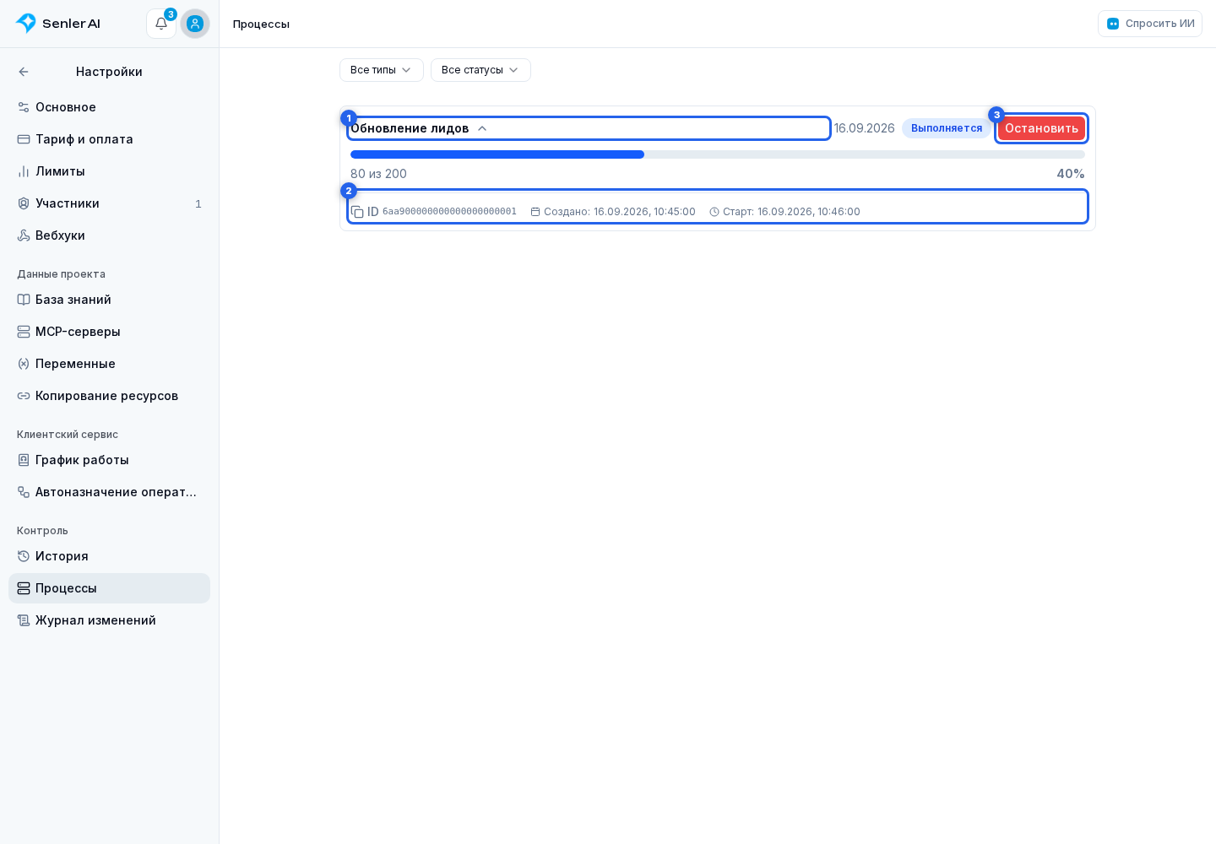Screen dimensions: 1216x844
Task: Open the История page
Action: [109, 556]
